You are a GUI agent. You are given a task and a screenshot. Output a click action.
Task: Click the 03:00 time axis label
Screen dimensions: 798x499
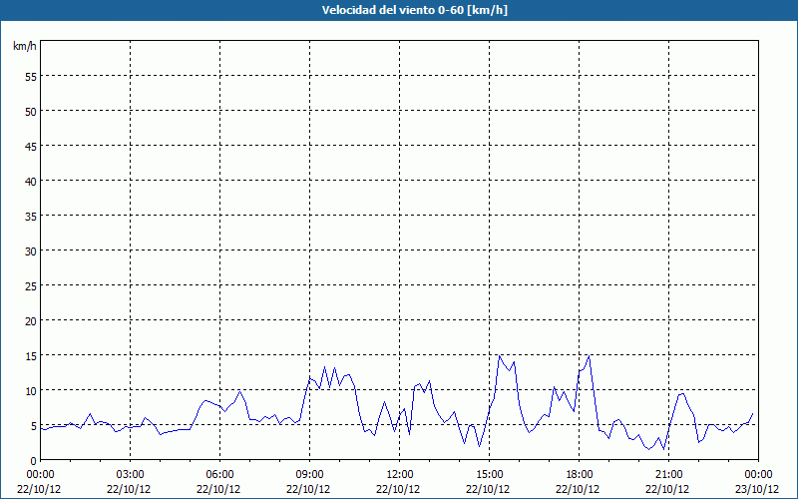click(131, 475)
